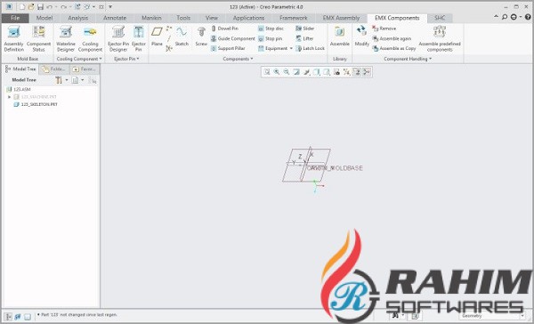Select 123.ASM in the model tree
This screenshot has width=534, height=324.
(x=19, y=89)
